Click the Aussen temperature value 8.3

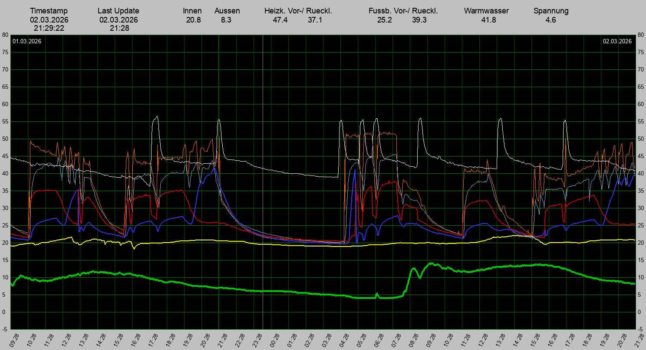226,19
